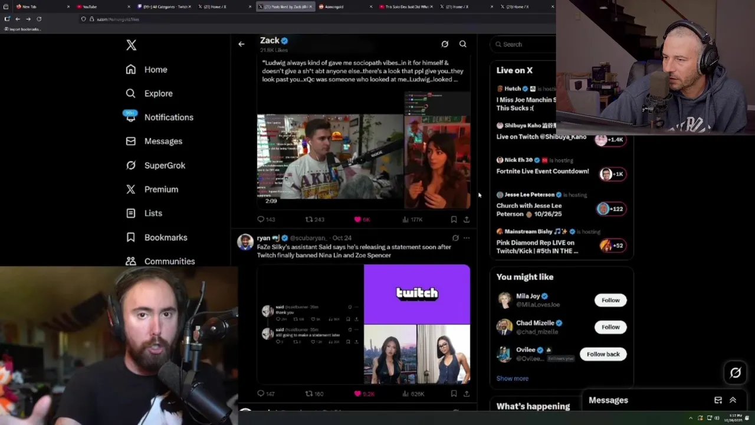The width and height of the screenshot is (755, 425).
Task: Open Church with Jesse Lee Peterson broadcast
Action: (x=561, y=204)
